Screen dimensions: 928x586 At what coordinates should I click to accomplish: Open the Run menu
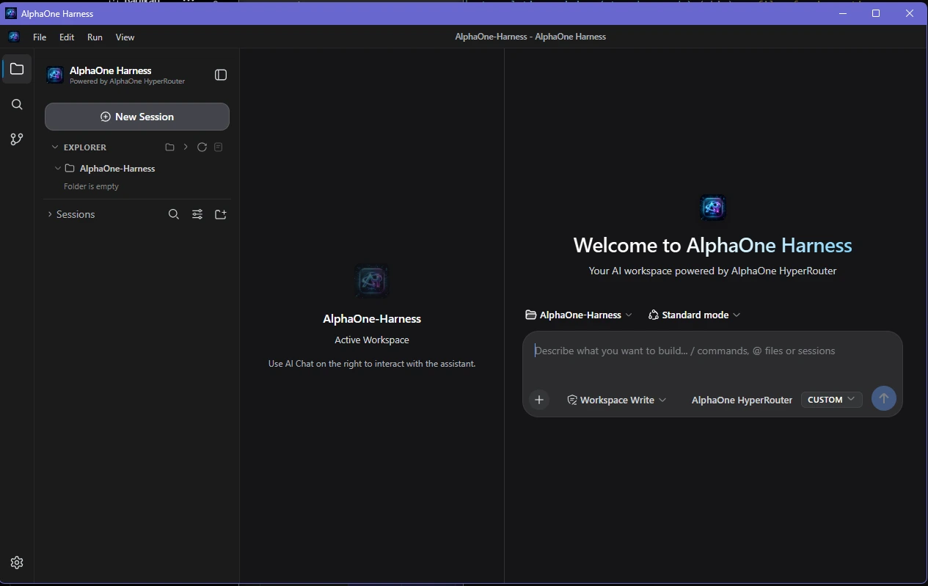pyautogui.click(x=95, y=37)
